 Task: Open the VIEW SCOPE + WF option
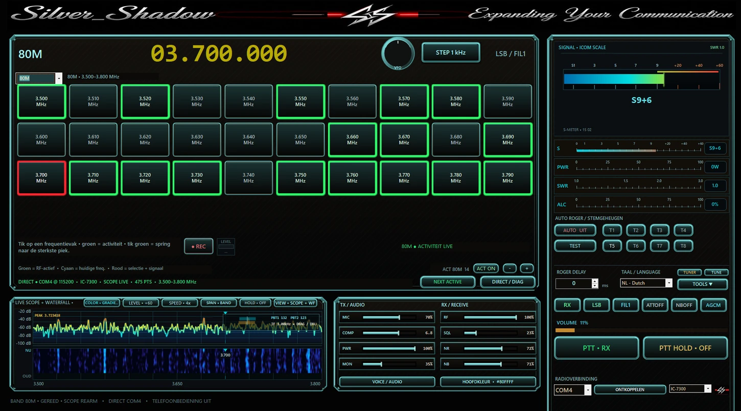(295, 303)
